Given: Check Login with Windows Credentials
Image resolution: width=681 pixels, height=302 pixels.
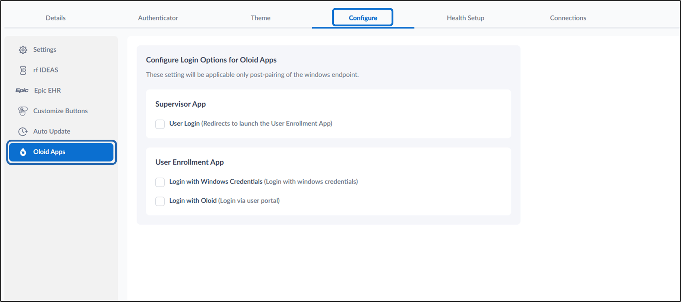Looking at the screenshot, I should point(160,182).
